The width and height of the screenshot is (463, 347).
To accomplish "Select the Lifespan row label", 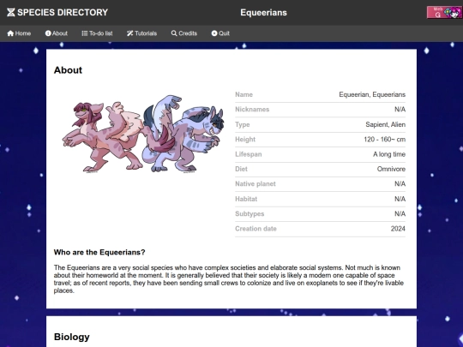I will (x=249, y=154).
